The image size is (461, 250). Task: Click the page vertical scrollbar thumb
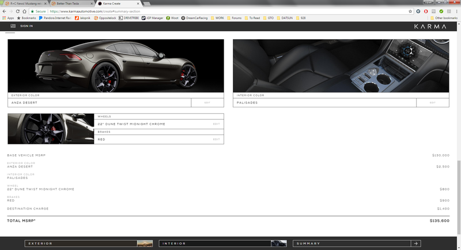459,197
